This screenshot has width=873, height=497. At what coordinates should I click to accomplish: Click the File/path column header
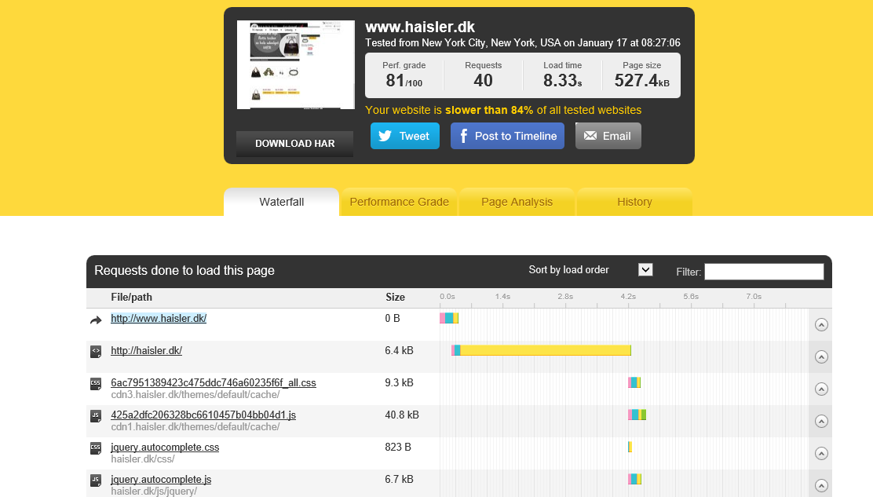pos(131,298)
